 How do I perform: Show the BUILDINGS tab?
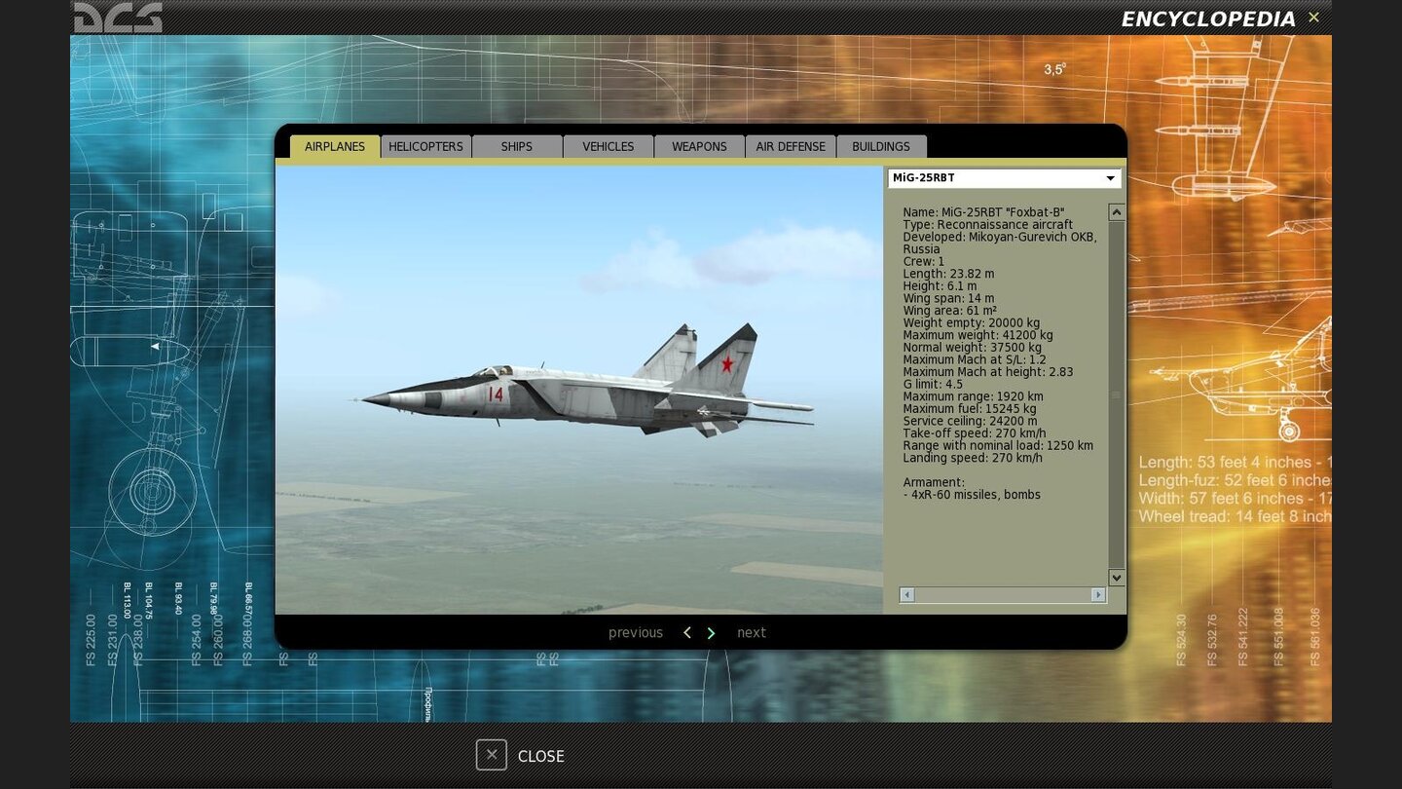click(881, 146)
